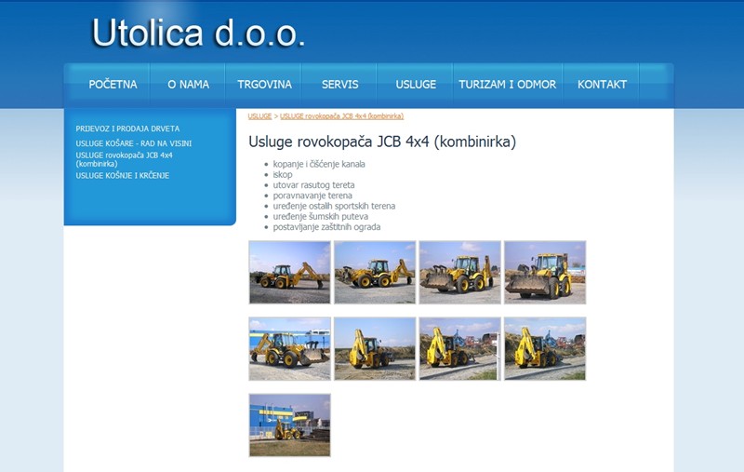Open TURIZAM I ODMOR menu item
Viewport: 744px width, 472px height.
pyautogui.click(x=507, y=85)
